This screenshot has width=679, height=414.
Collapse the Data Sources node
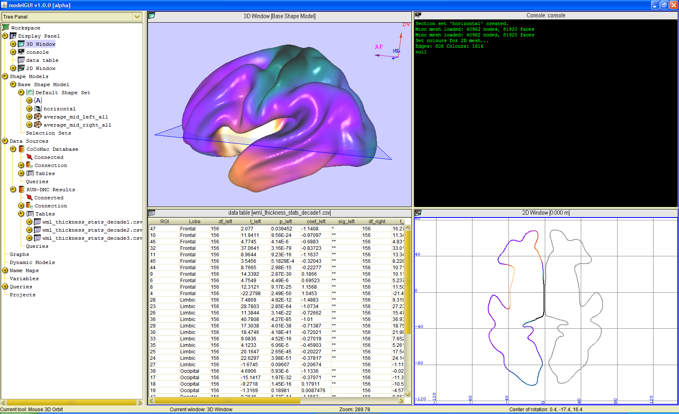click(5, 141)
